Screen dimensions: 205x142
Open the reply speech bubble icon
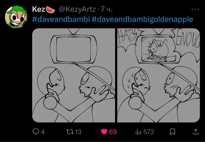36,132
